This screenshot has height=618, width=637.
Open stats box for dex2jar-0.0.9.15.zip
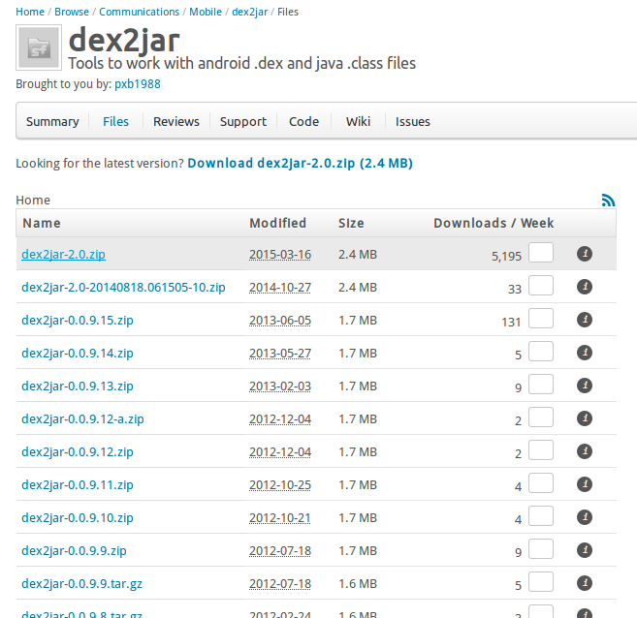541,318
